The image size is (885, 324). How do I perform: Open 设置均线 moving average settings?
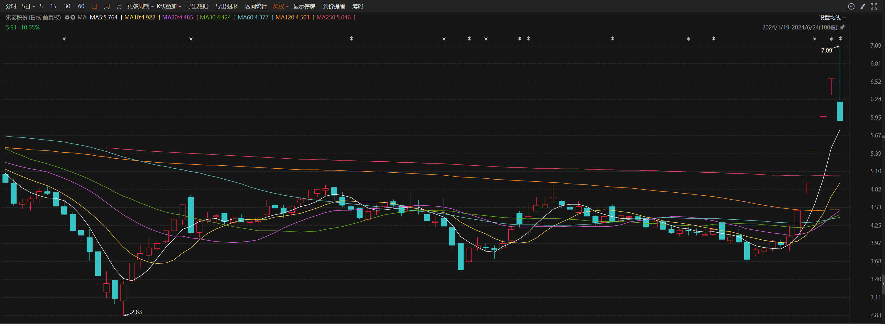pos(832,18)
